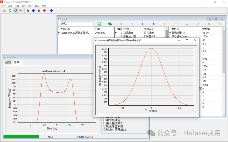Open the 文件 menu
This screenshot has width=228, height=142.
pos(3,6)
